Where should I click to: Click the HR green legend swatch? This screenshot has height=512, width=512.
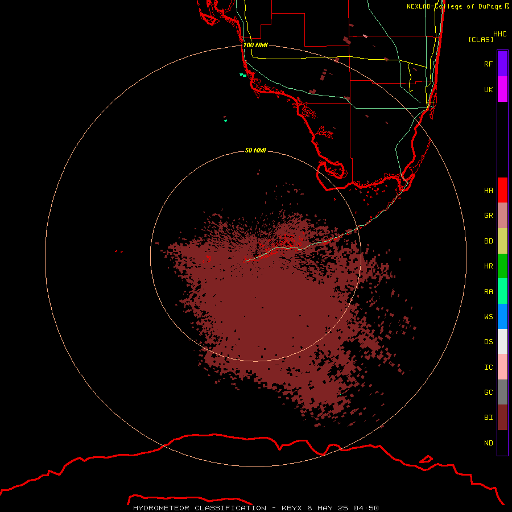pyautogui.click(x=502, y=266)
